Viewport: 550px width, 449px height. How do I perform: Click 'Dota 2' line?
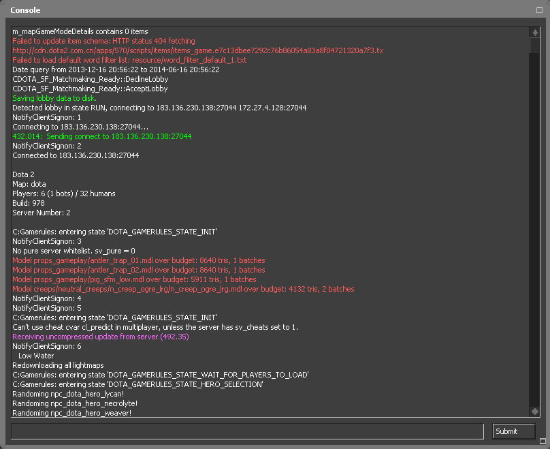tap(23, 174)
